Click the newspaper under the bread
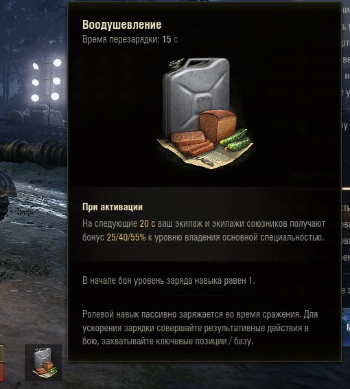 (205, 155)
